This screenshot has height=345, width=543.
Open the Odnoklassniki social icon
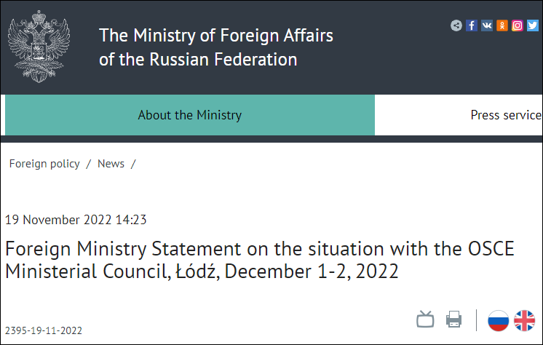click(x=502, y=25)
